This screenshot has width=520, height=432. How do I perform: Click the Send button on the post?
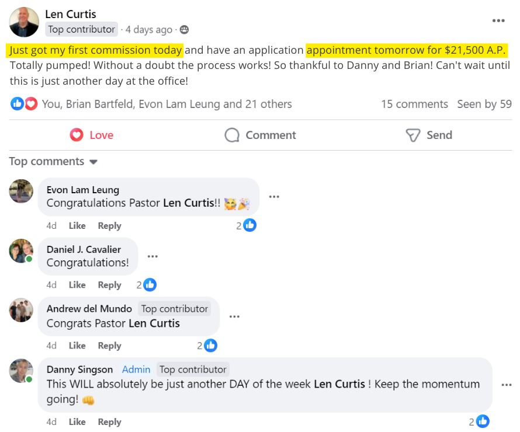429,135
